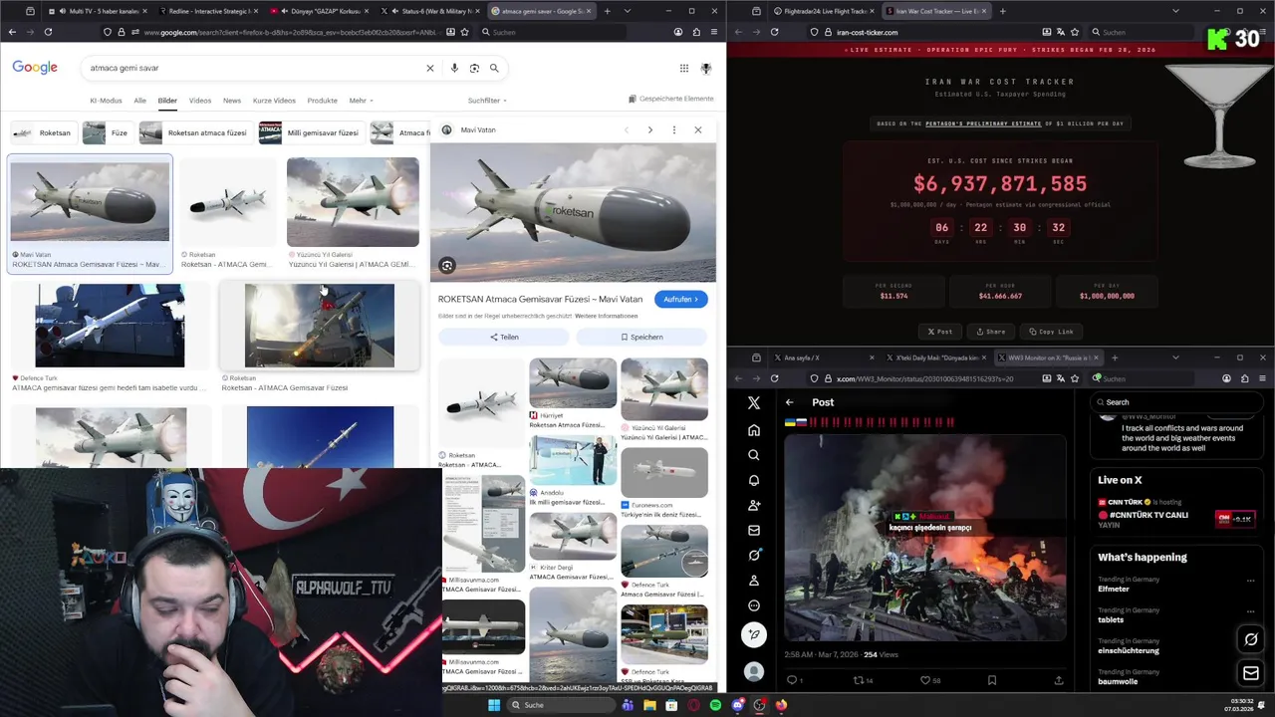Search within image using lens overlay icon

(x=447, y=266)
